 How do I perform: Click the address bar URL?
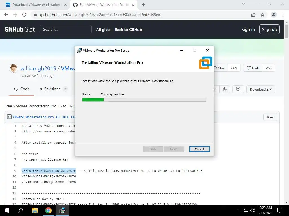(101, 15)
